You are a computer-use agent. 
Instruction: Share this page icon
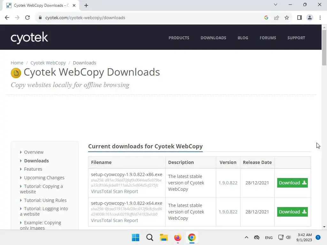pos(277,18)
